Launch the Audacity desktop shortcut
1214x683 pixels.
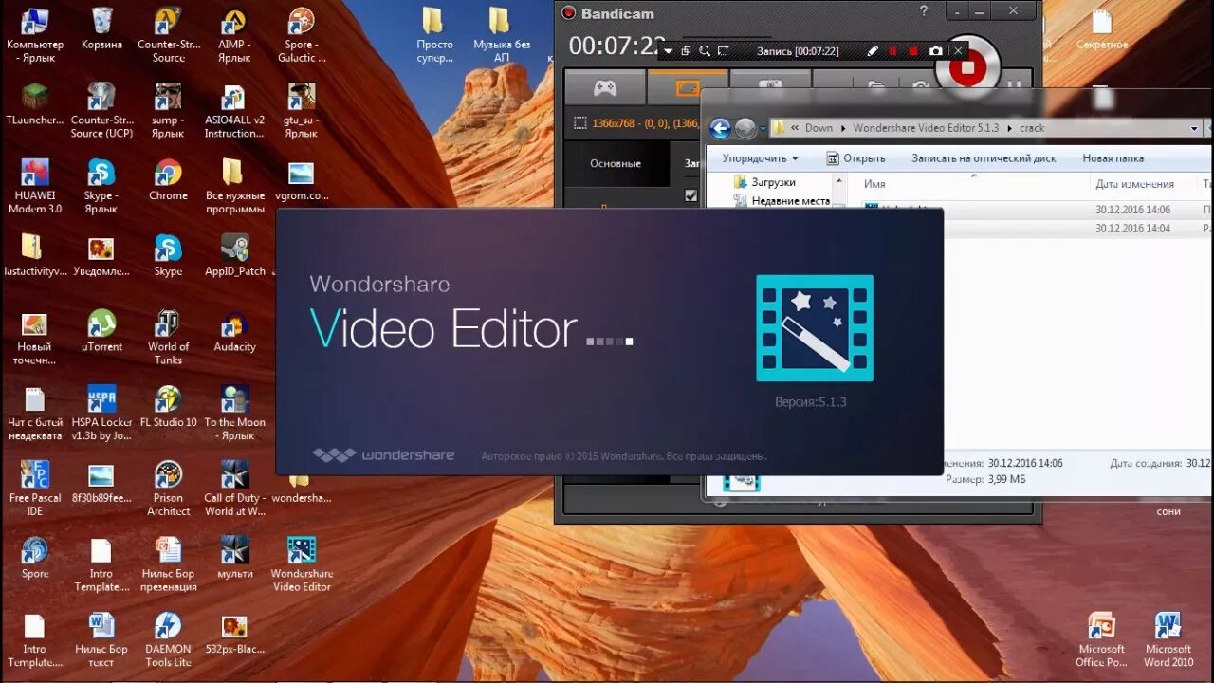pyautogui.click(x=234, y=330)
